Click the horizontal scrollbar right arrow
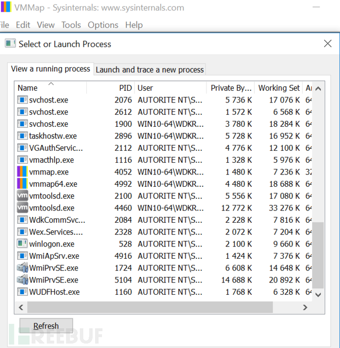This screenshot has width=340, height=348. point(305,308)
